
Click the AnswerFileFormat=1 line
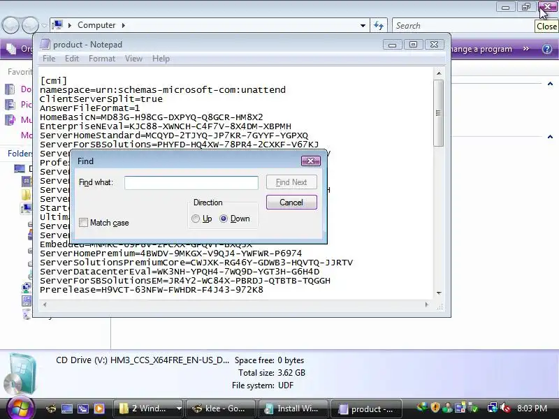tap(90, 108)
